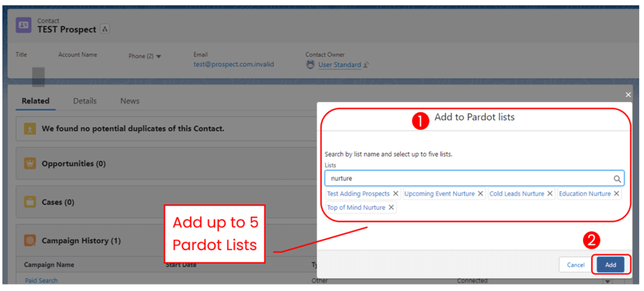Switch to the Related tab
Screen dimensions: 644x291
(36, 101)
